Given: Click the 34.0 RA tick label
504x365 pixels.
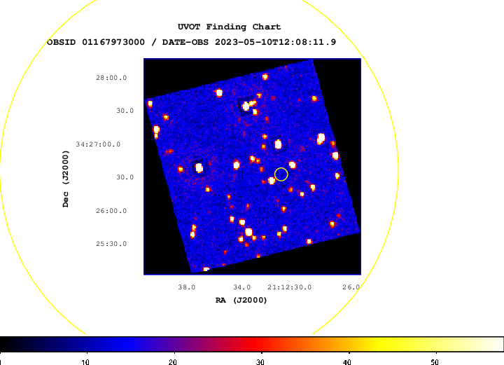Looking at the screenshot, I should pyautogui.click(x=242, y=287).
